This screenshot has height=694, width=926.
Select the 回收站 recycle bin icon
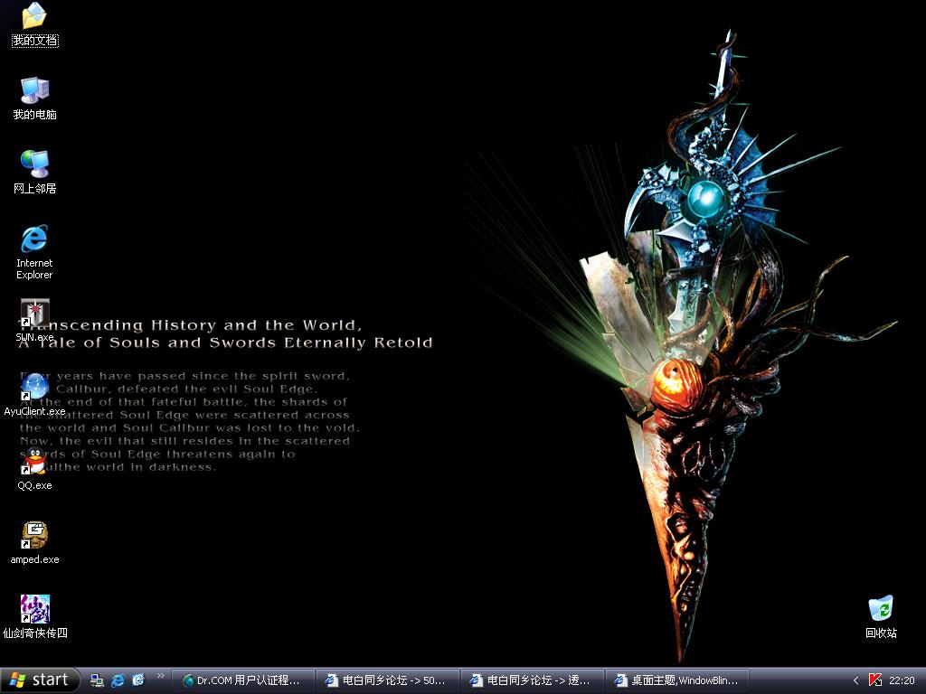[880, 609]
